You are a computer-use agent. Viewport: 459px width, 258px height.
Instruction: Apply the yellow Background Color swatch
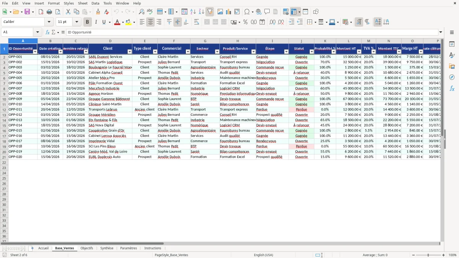click(129, 22)
